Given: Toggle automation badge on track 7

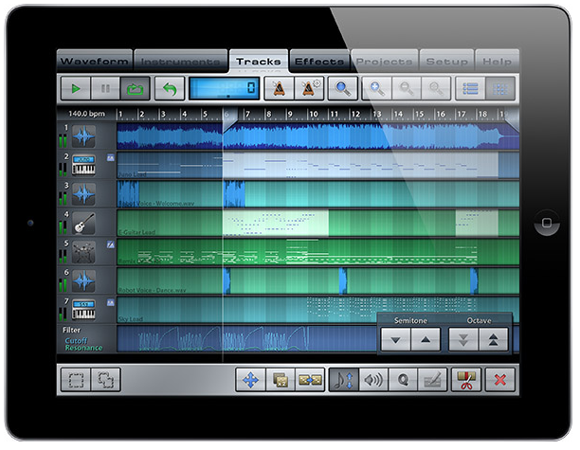Looking at the screenshot, I should (x=110, y=302).
